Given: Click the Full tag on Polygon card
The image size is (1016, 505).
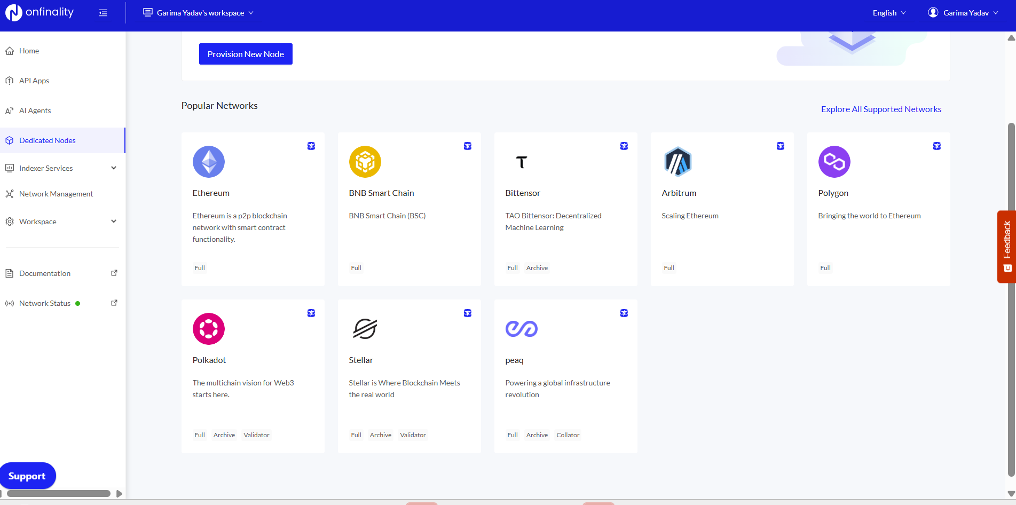Looking at the screenshot, I should (x=825, y=268).
